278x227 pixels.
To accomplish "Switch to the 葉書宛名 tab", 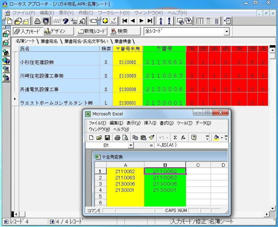I will click(49, 41).
